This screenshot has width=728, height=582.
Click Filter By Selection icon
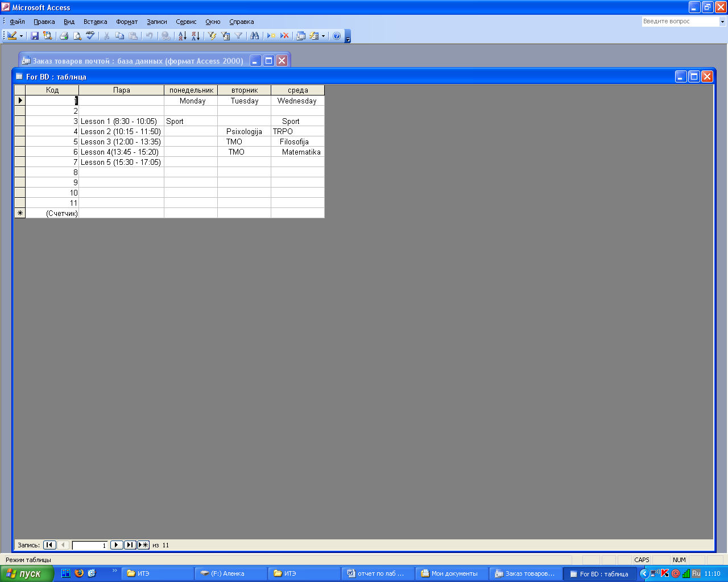point(212,35)
